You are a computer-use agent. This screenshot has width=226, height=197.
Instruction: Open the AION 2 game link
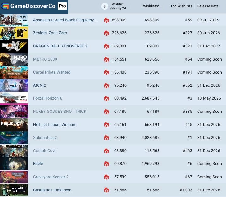(x=39, y=85)
